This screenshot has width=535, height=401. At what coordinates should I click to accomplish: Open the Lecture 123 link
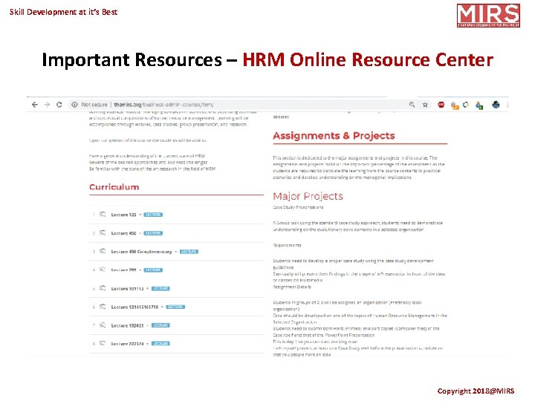[x=123, y=215]
